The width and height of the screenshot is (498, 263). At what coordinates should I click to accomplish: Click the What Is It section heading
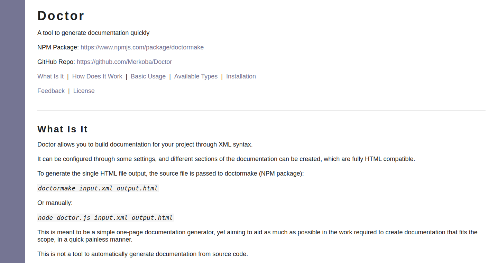pyautogui.click(x=63, y=129)
